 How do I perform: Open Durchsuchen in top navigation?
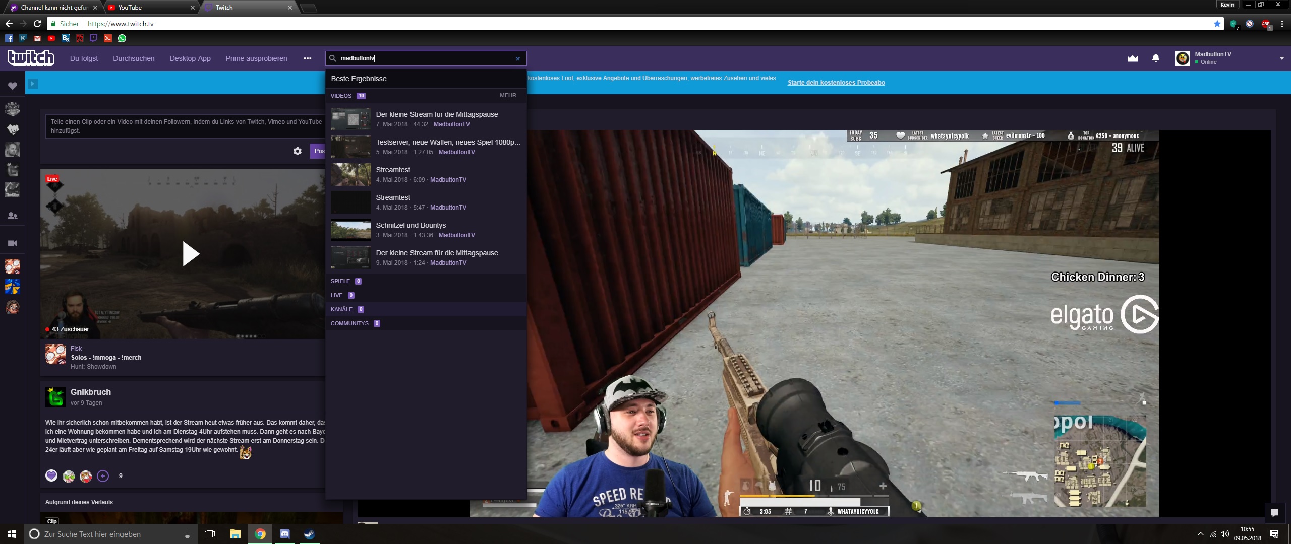134,58
